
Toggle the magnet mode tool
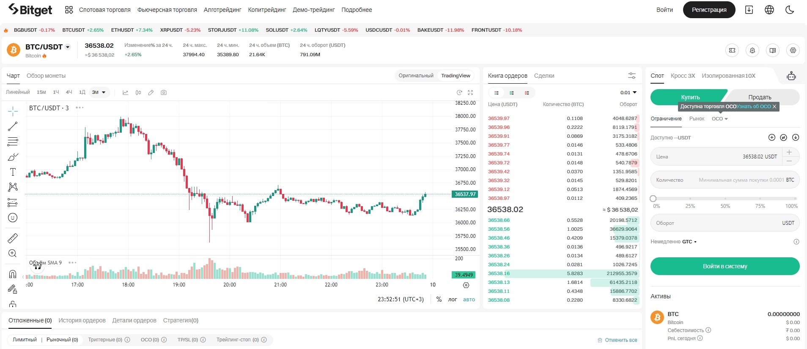click(x=13, y=274)
